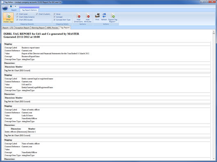Toggle the Chart (Custom) checkbox
Screen dimensions: 217x162
click(37, 14)
